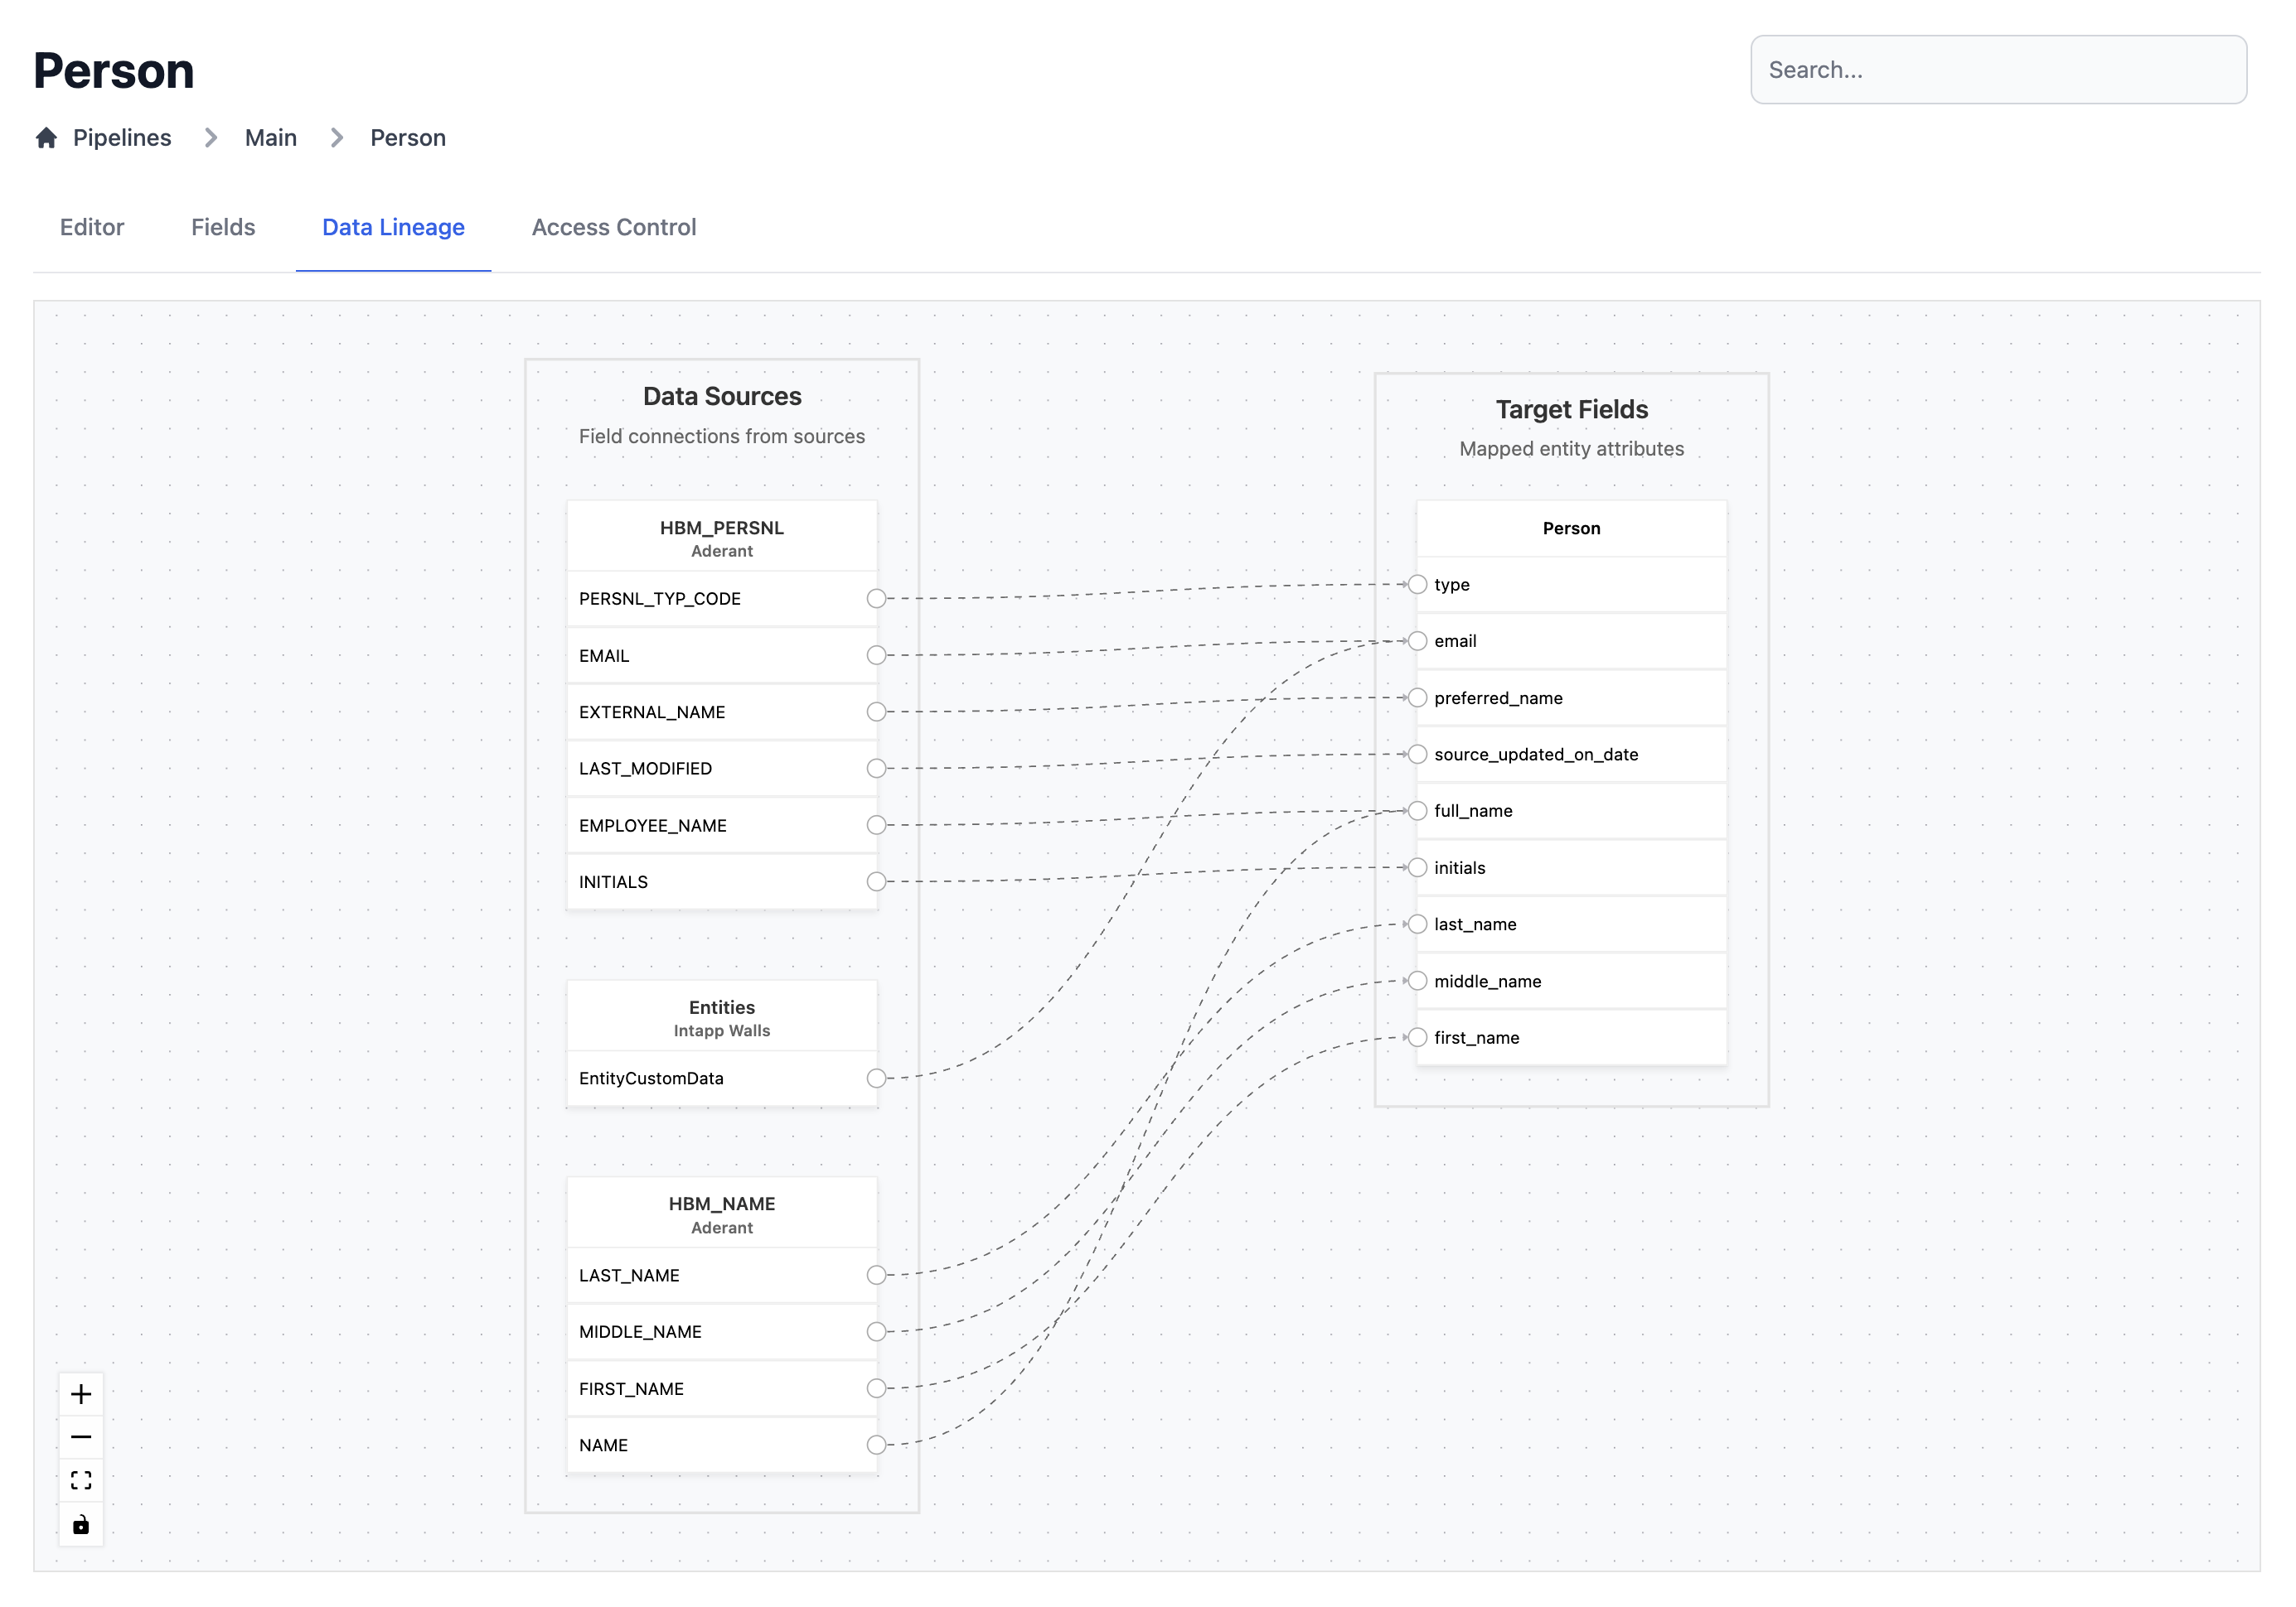Screen dimensions: 2296x1607
Task: Click the full_name target input handle
Action: (1417, 810)
